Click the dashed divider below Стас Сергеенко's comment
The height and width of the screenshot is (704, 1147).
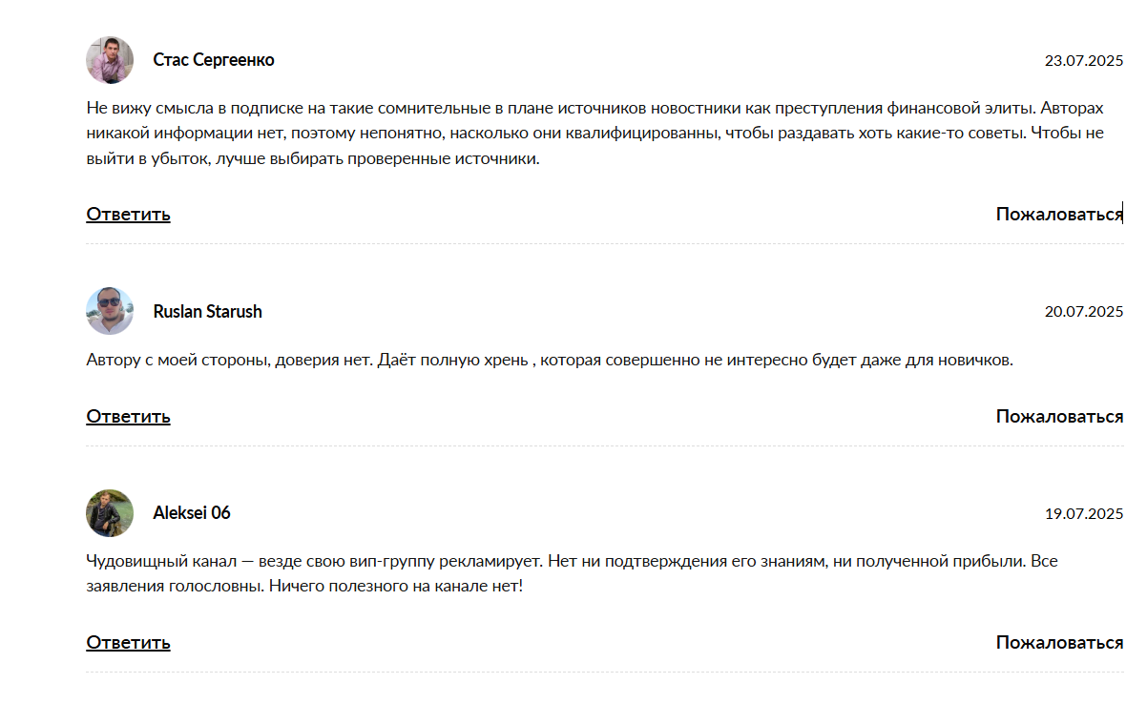(x=604, y=244)
